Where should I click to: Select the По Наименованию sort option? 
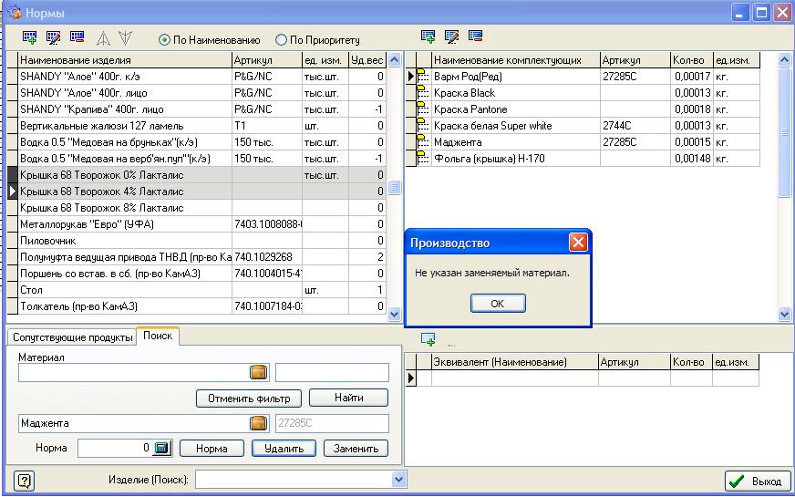[x=165, y=40]
